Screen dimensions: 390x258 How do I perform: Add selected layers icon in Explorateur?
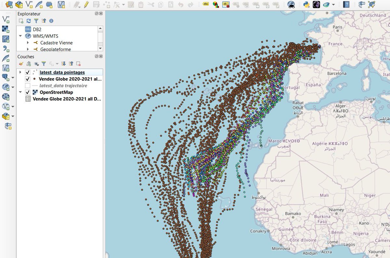[x=21, y=21]
